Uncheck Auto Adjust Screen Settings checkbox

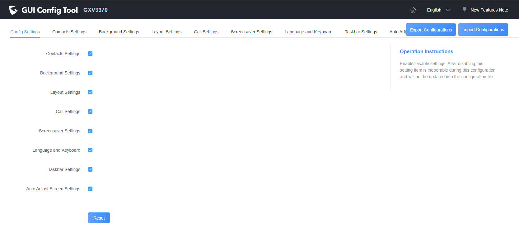tap(90, 189)
